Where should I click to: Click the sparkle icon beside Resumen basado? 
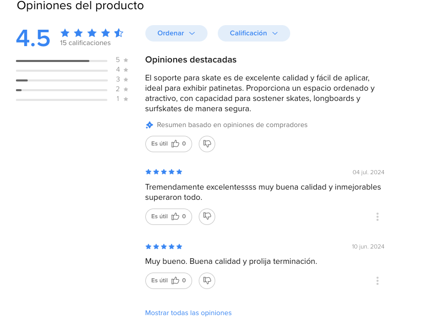coord(149,125)
